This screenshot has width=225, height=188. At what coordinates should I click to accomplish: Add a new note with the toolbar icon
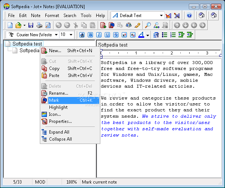pos(103,25)
